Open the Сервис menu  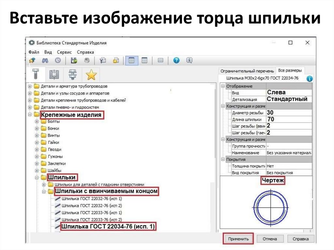(65, 52)
